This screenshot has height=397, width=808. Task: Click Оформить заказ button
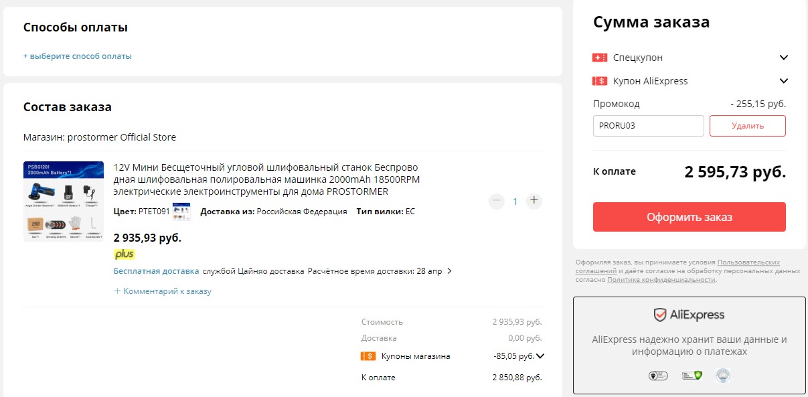point(689,217)
